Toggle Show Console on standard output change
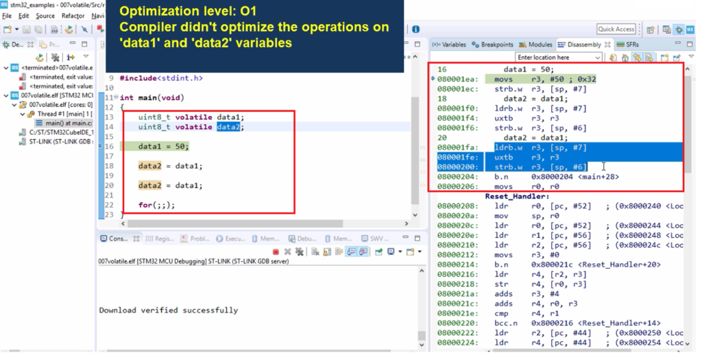Viewport: 702px width, 353px height. (352, 252)
